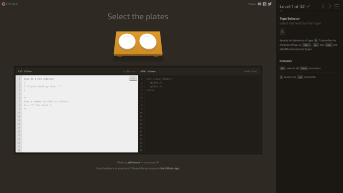Click the 'HTML Viewer' panel label
This screenshot has width=343, height=193.
coord(148,71)
